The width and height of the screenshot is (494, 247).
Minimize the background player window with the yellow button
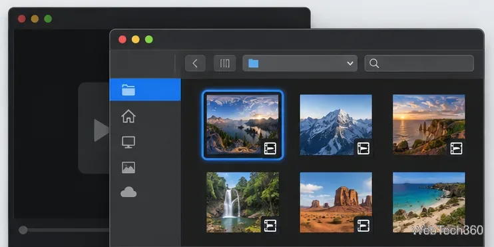click(35, 19)
